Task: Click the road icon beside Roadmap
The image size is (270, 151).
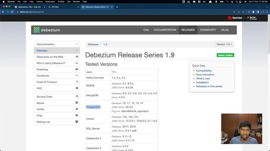Action: coord(77,69)
